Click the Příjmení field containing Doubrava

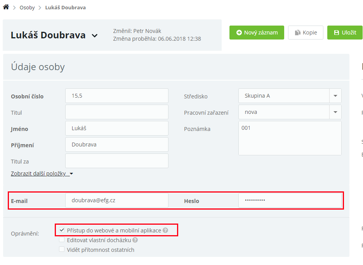tap(116, 145)
